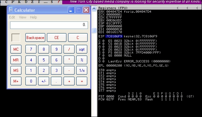Select EAX register value 004047D4
Image resolution: width=202 pixels, height=117 pixels.
114,12
